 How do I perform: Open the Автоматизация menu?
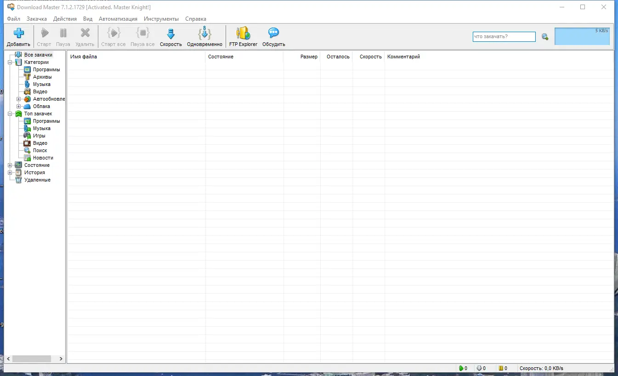118,19
